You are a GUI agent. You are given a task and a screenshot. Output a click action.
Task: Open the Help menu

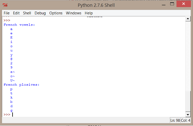(x=89, y=13)
